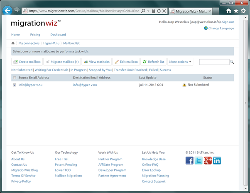250x193 pixels.
Task: Open browser favorites star icon
Action: 235,11
